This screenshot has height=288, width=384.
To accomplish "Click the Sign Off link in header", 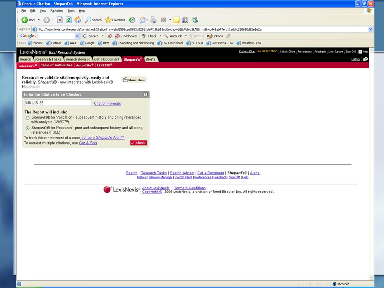I will [x=351, y=52].
